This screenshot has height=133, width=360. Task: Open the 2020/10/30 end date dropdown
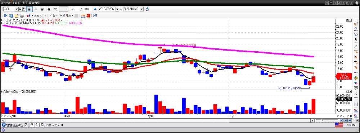click(141, 9)
